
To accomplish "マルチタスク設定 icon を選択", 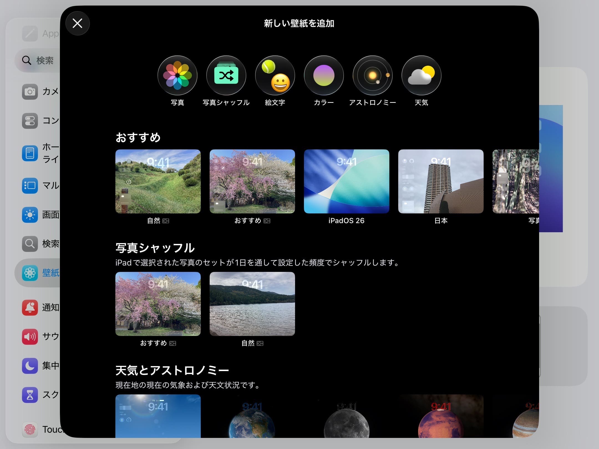I will pos(30,186).
